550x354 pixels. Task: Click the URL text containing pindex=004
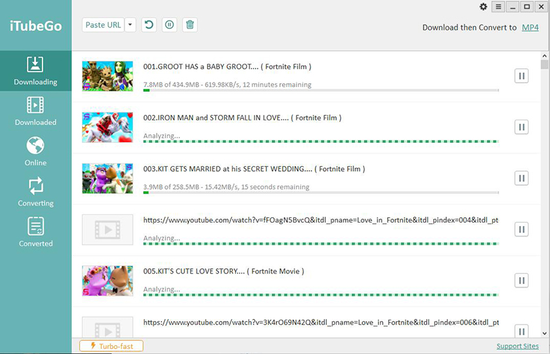(321, 221)
